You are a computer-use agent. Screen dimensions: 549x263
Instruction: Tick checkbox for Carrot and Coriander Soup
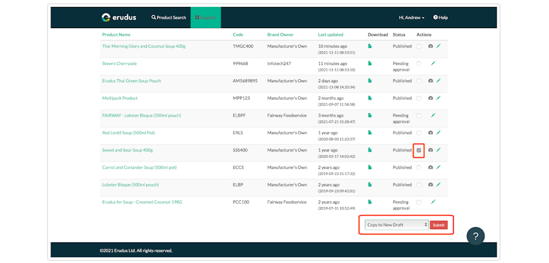(418, 167)
